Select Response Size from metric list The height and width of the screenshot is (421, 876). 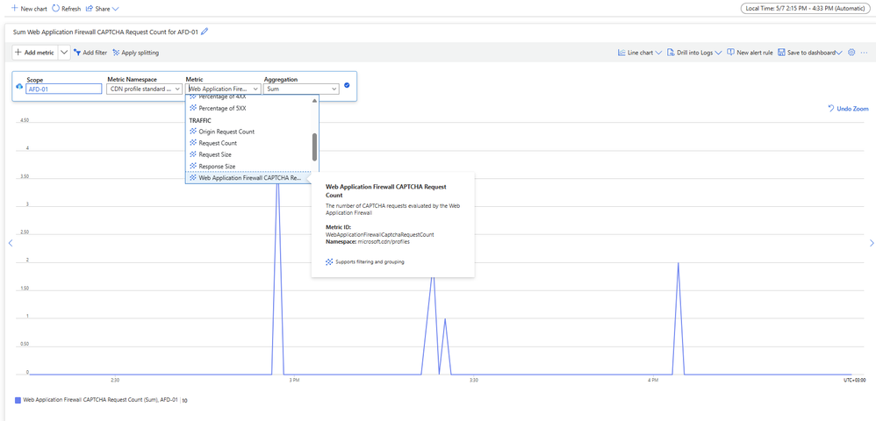[216, 166]
